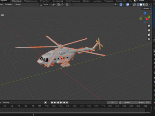Switch to solid viewport shading
155x116 pixels.
tap(141, 5)
